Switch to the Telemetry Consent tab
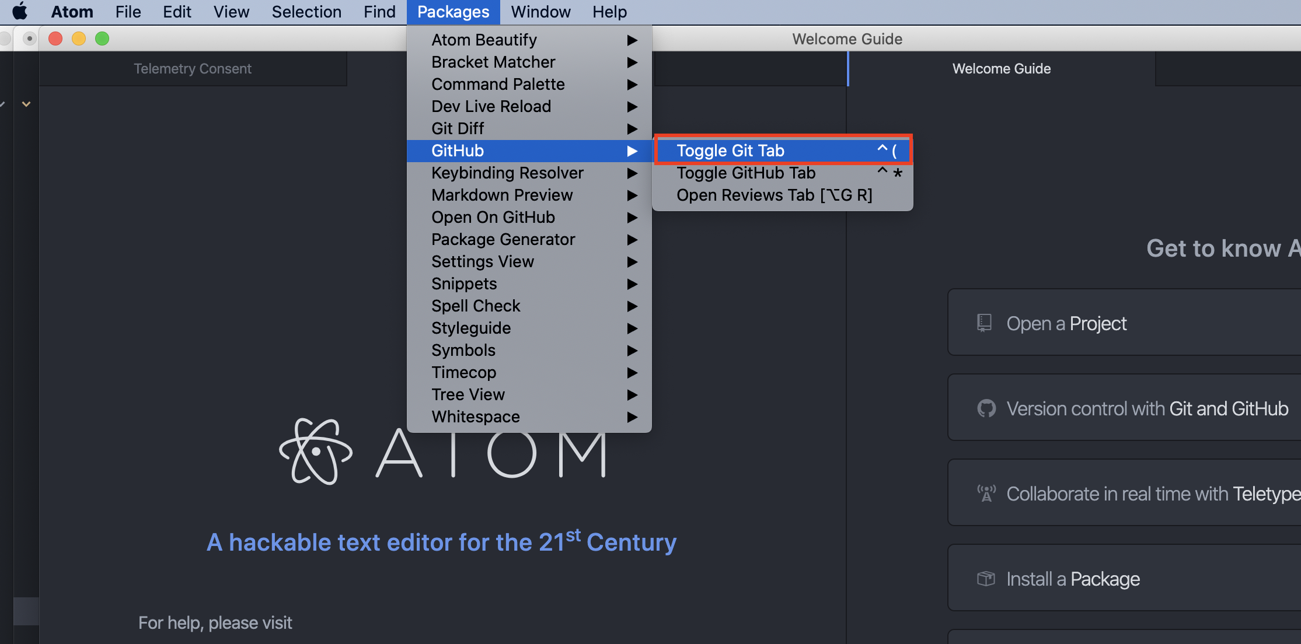1301x644 pixels. click(x=193, y=68)
